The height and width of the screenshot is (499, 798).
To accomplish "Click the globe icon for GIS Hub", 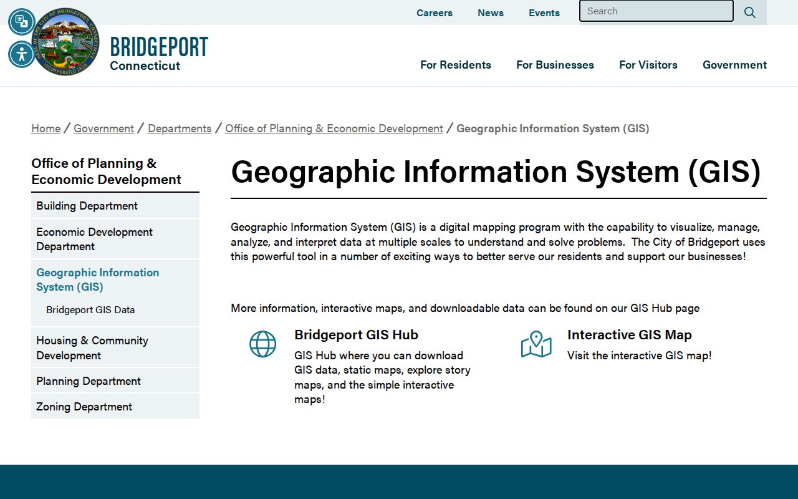I will (262, 344).
